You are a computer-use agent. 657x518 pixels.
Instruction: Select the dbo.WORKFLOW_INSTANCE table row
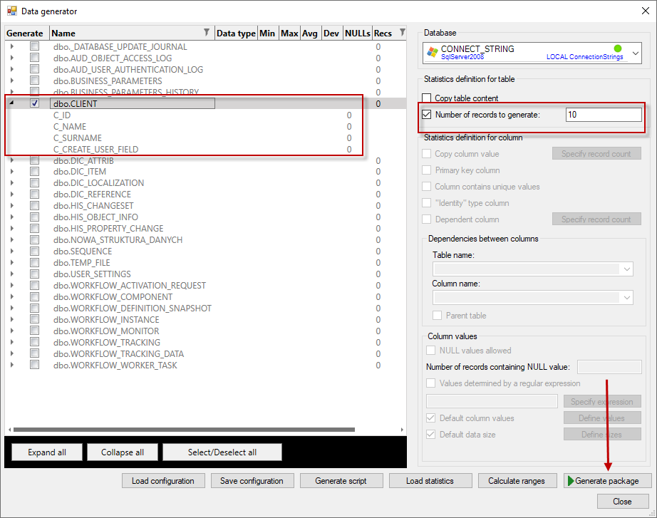coord(205,319)
